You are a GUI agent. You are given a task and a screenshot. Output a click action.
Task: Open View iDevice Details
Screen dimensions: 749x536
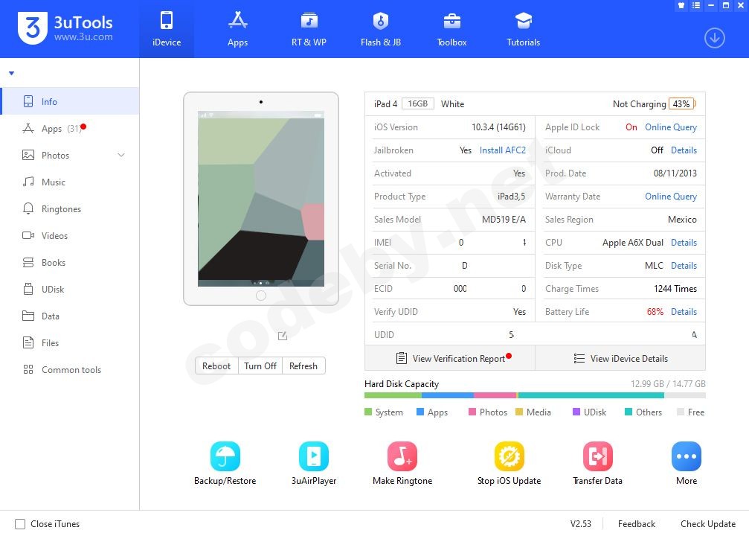(620, 358)
